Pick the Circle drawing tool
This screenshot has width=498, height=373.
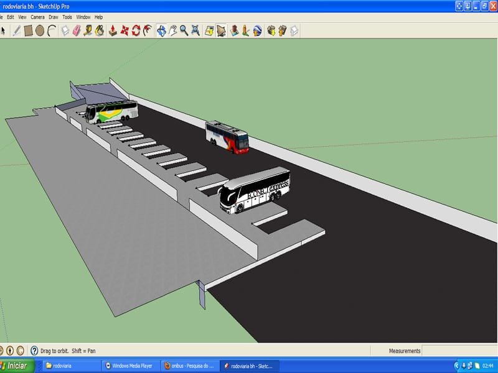[40, 30]
